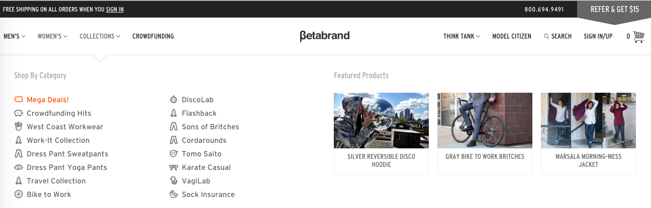The width and height of the screenshot is (651, 208).
Task: Click the shopping cart icon
Action: click(638, 37)
